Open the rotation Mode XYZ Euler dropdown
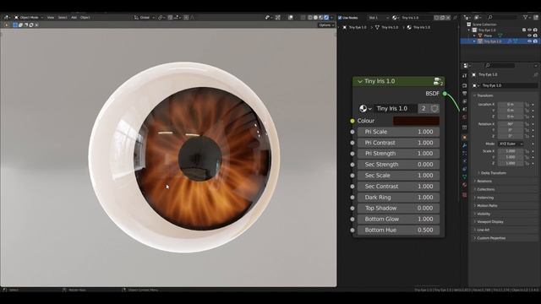The height and width of the screenshot is (304, 541). tap(511, 144)
